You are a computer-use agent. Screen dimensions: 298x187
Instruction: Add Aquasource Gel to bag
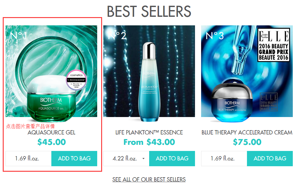(x=74, y=159)
